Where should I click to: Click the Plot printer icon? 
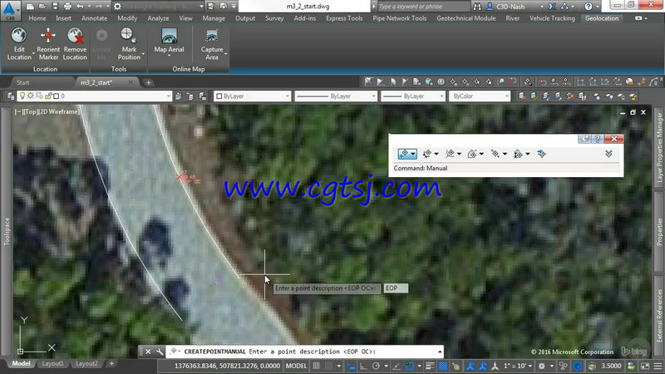67,7
